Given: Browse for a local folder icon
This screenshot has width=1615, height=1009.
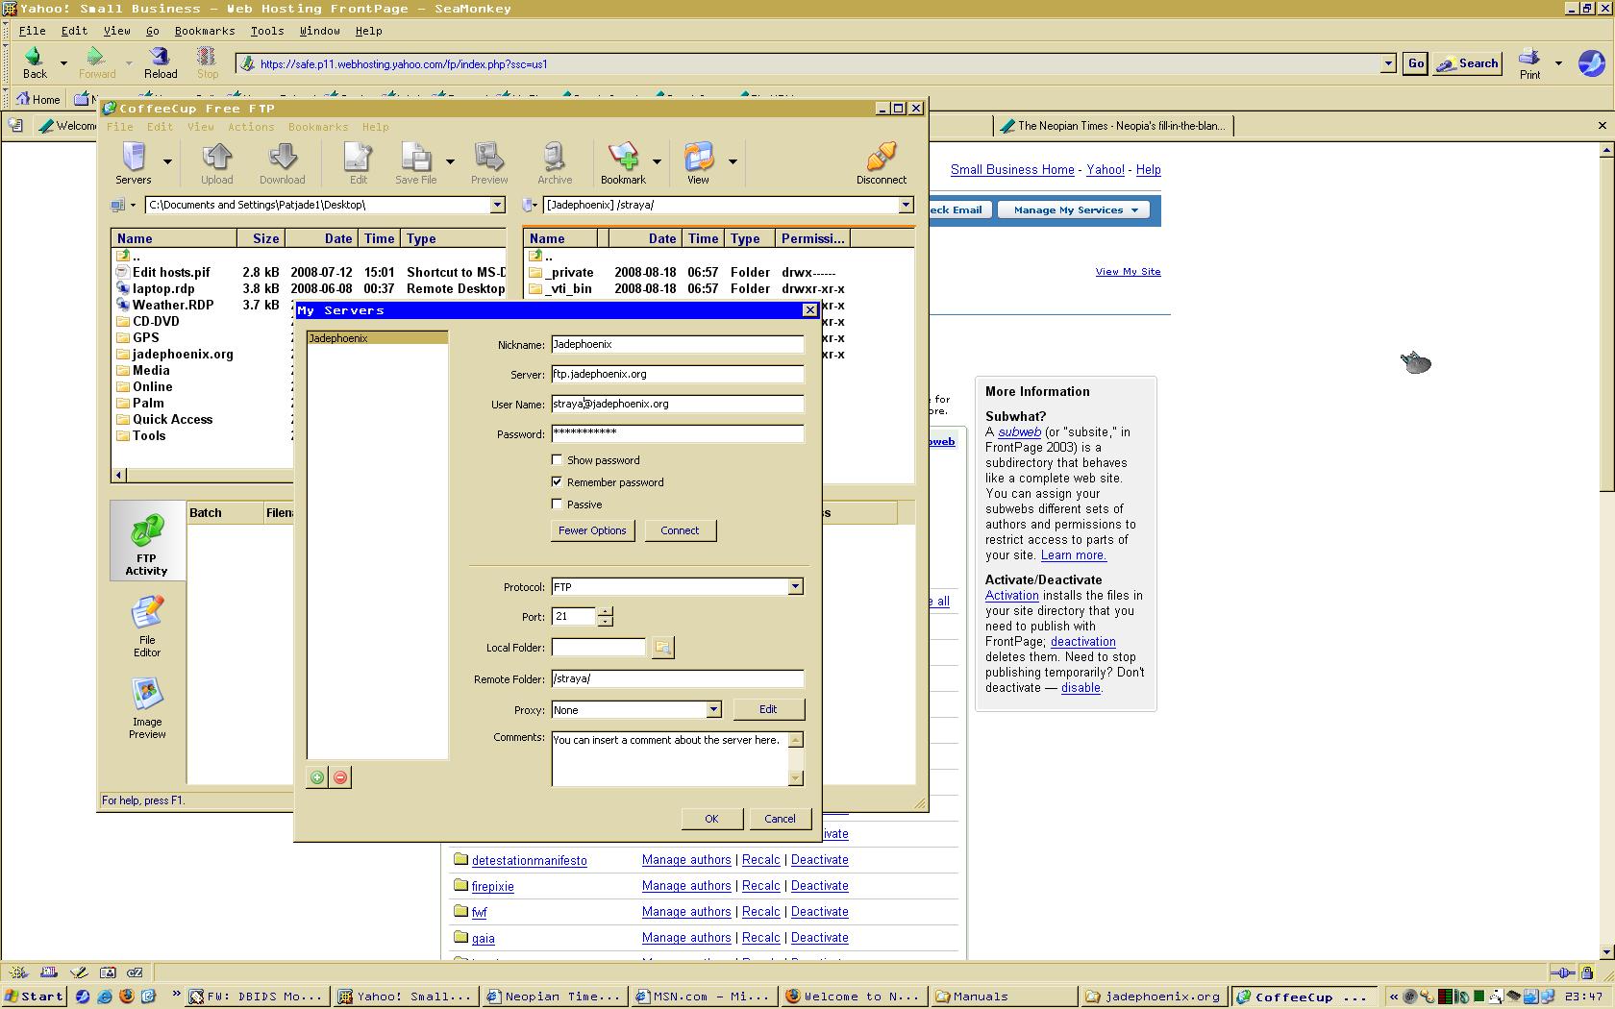Looking at the screenshot, I should [x=662, y=648].
